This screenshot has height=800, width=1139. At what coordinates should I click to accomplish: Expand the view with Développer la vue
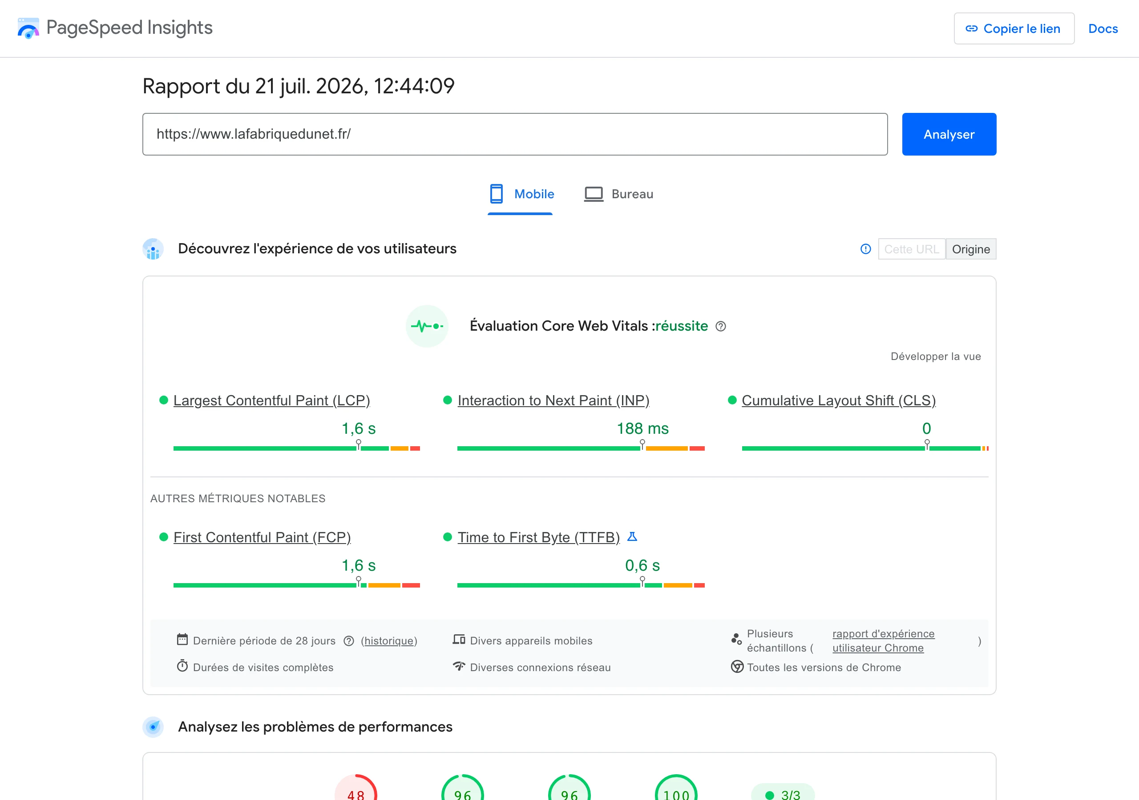click(936, 356)
